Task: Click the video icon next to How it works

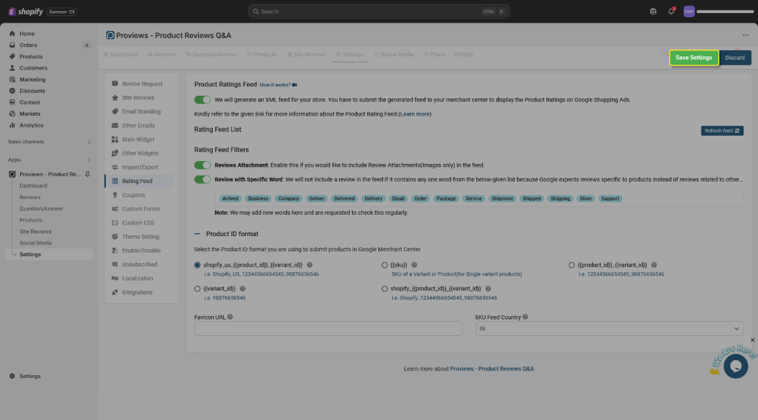Action: 294,85
